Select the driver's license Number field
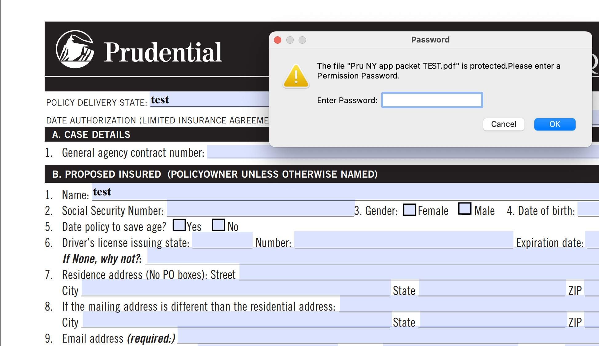The image size is (599, 346). (x=404, y=240)
